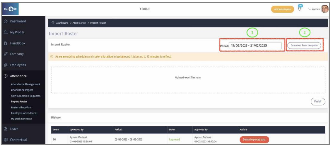The image size is (331, 147).
Task: Open the notifications bell icon
Action: (x=299, y=9)
